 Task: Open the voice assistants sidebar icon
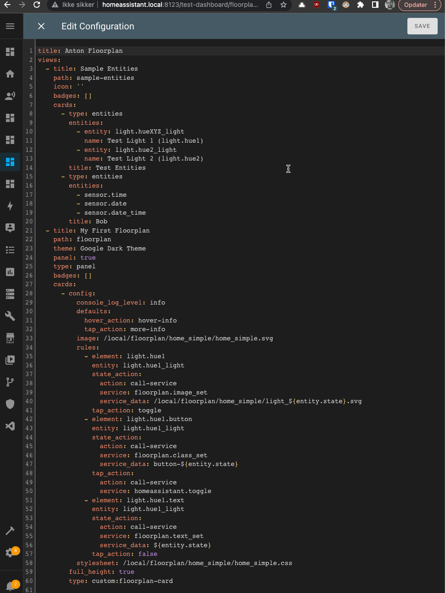point(10,96)
